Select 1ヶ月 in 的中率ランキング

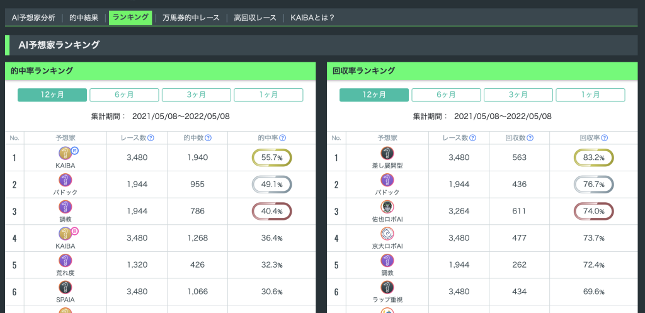tap(268, 95)
